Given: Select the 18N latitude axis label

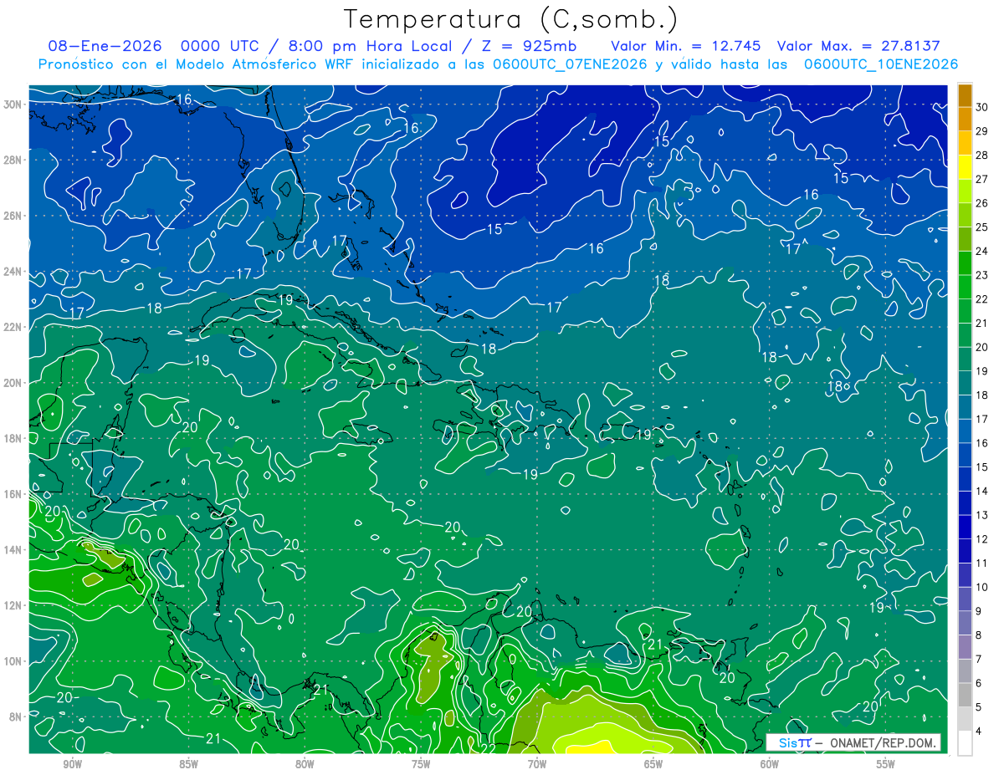Looking at the screenshot, I should tap(14, 438).
